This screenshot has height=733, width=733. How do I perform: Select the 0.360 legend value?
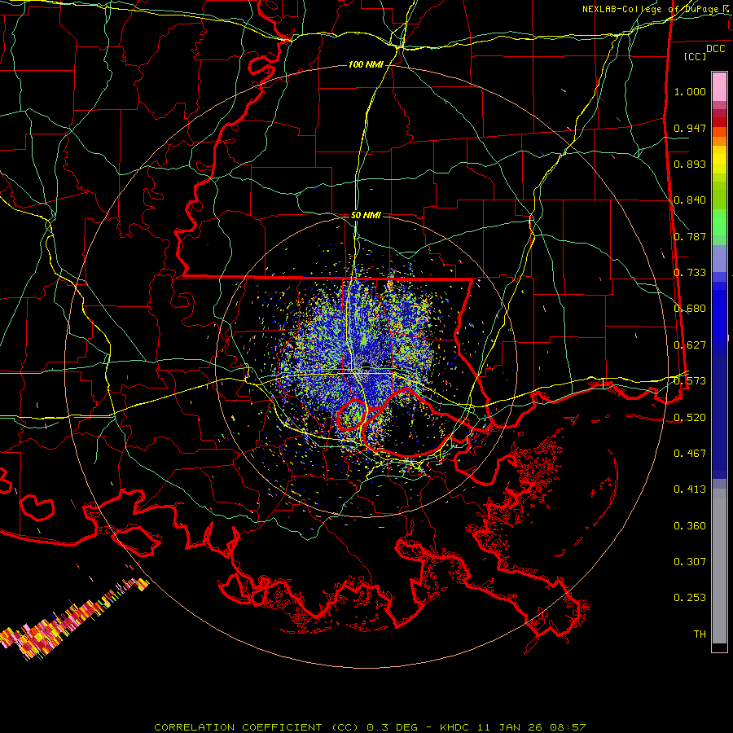click(690, 526)
